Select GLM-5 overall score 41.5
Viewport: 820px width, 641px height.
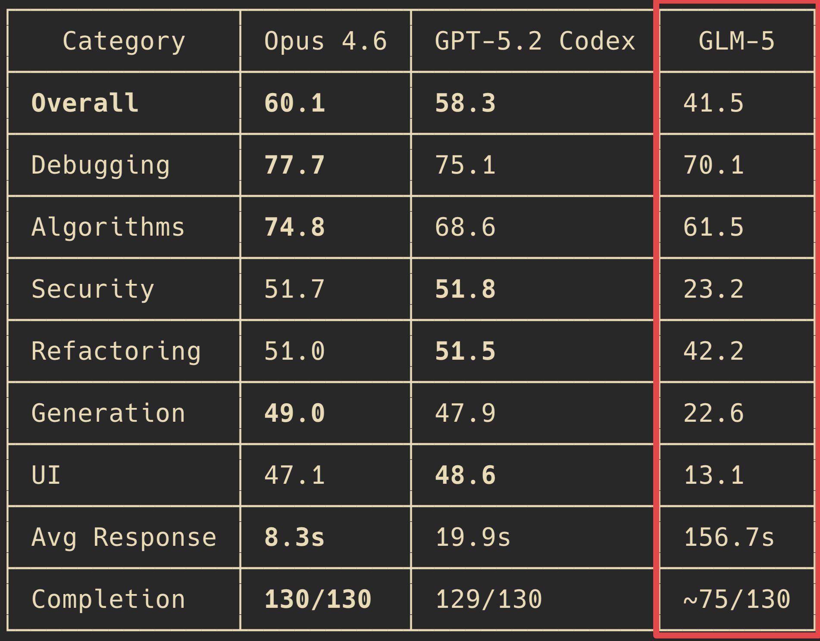coord(714,103)
